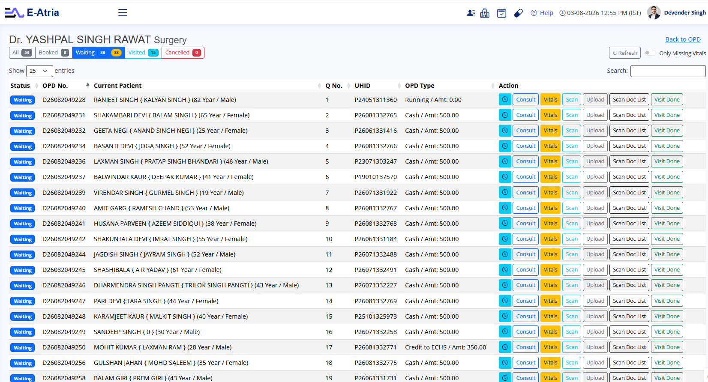Viewport: 708px width, 382px height.
Task: Click Scan for BALWINDAR KAUR
Action: (572, 177)
